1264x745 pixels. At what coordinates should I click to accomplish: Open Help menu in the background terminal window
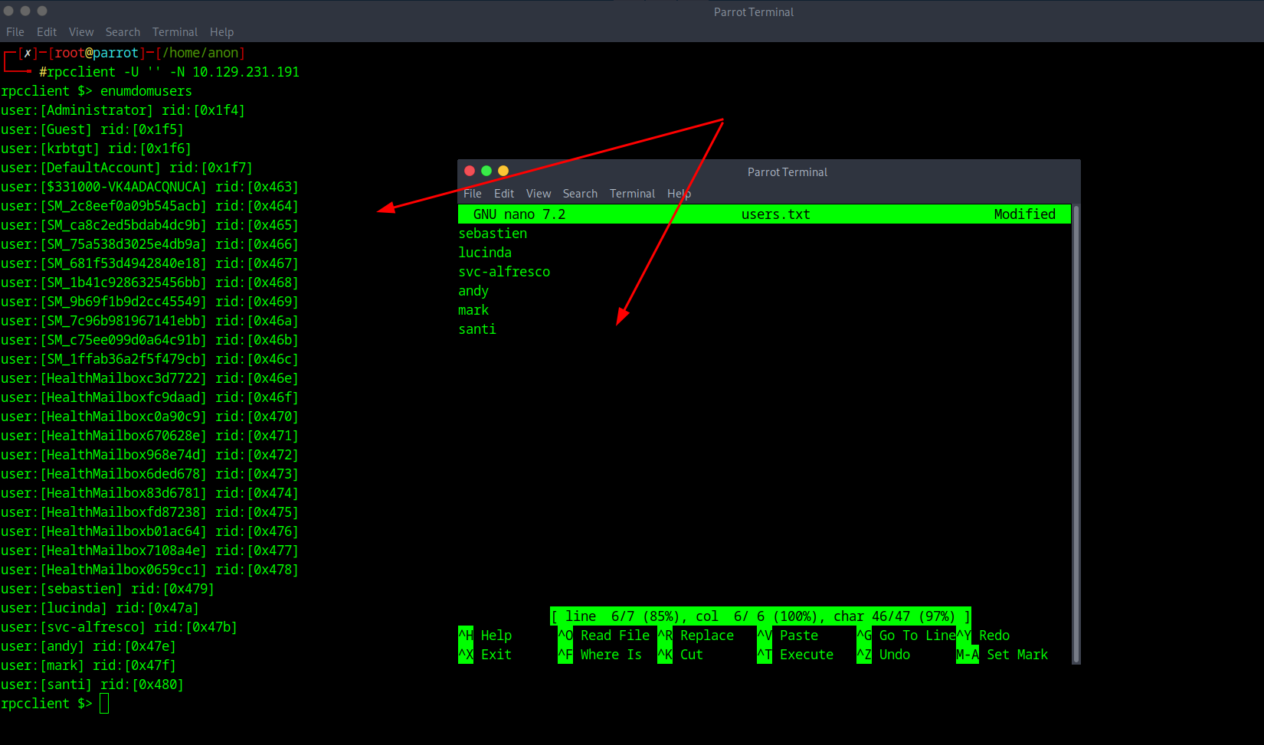[221, 32]
